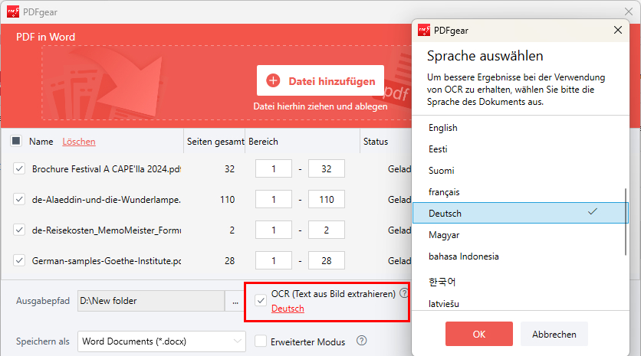Screen dimensions: 641x356
Task: Open Erweiterter Modus help icon
Action: coord(361,341)
